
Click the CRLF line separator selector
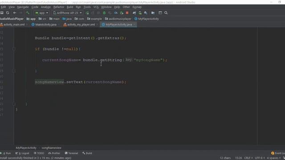[x=249, y=158]
